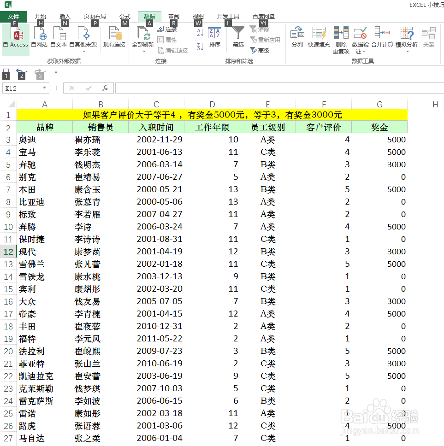Click the Name Box showing K12
The height and width of the screenshot is (446, 444).
point(22,88)
